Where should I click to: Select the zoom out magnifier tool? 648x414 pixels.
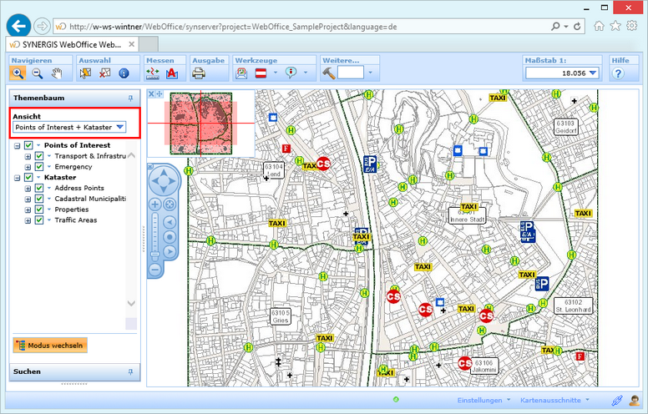(x=38, y=73)
